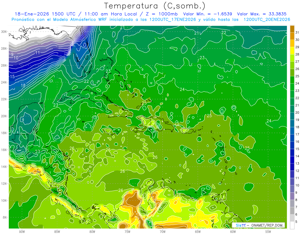
Task: Pick the green legend swatch between 24 and 25
Action: point(292,80)
